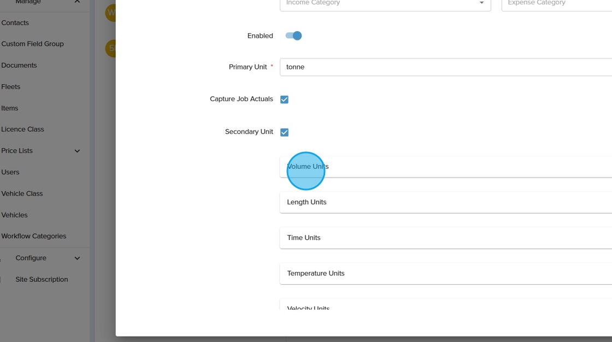
Task: Expand the Price Lists submenu chevron
Action: (x=77, y=151)
